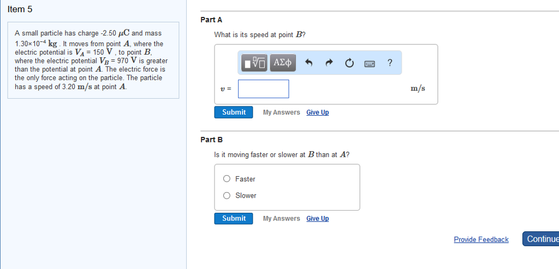The width and height of the screenshot is (559, 269).
Task: Redo the answer edit
Action: pos(329,63)
